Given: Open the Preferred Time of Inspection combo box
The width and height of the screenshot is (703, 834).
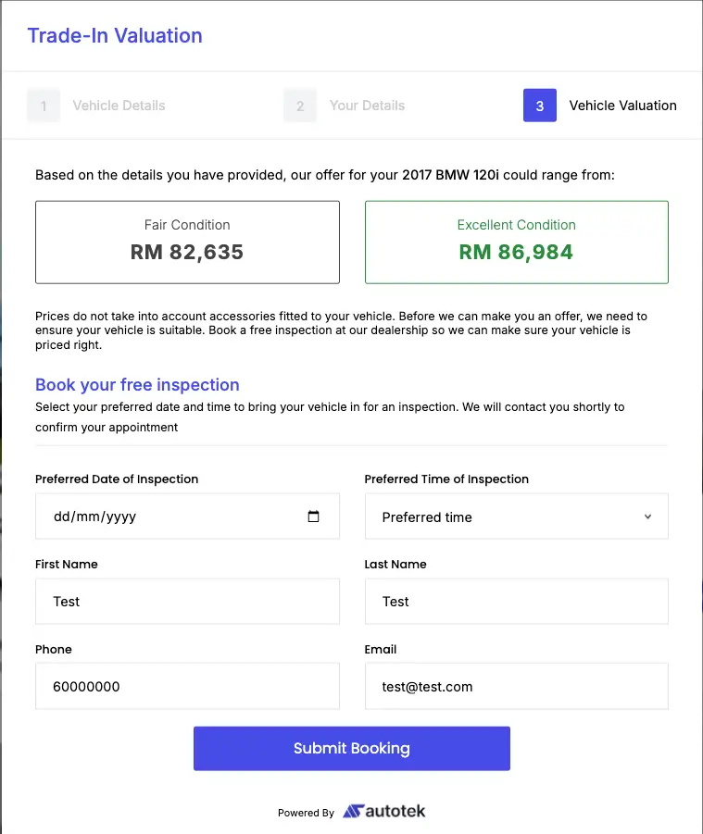Looking at the screenshot, I should click(x=516, y=517).
